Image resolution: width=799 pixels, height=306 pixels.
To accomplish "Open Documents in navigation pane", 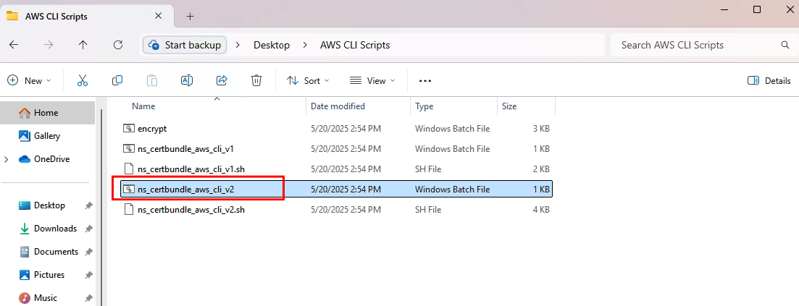I will (47, 252).
